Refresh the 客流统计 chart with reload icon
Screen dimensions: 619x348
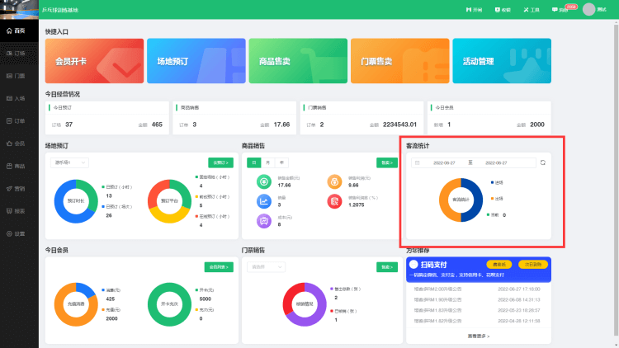pyautogui.click(x=543, y=163)
